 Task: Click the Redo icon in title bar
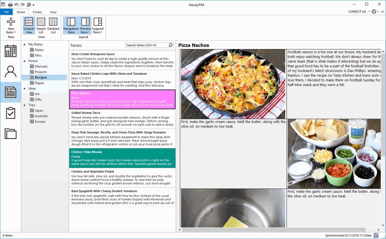click(x=23, y=5)
